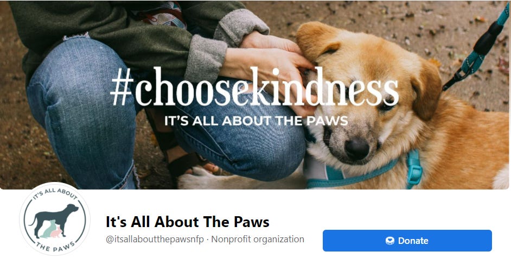Click the blue Donate button
The height and width of the screenshot is (264, 511).
click(407, 241)
